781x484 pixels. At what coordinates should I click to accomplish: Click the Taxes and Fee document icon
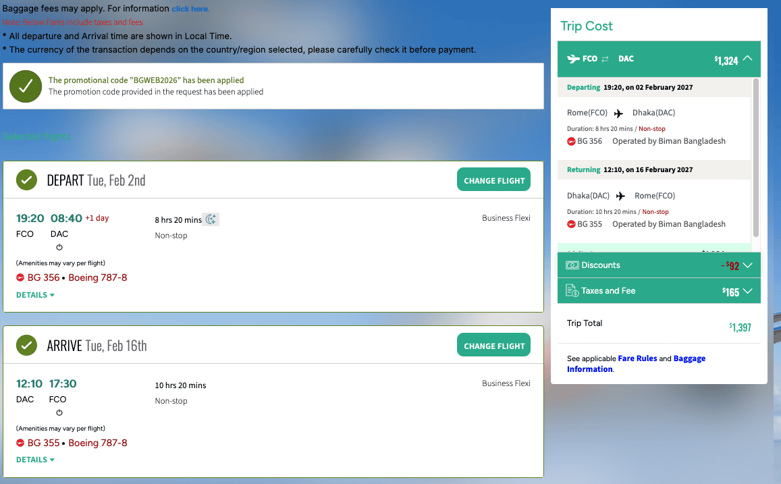click(572, 291)
